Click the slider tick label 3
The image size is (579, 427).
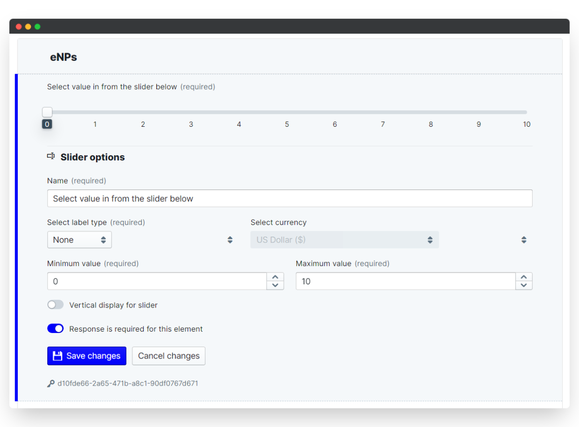191,124
